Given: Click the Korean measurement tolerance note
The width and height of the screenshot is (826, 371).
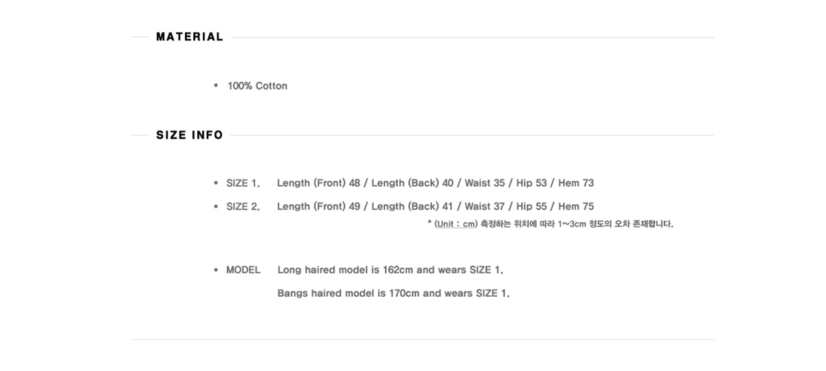Looking at the screenshot, I should [577, 224].
